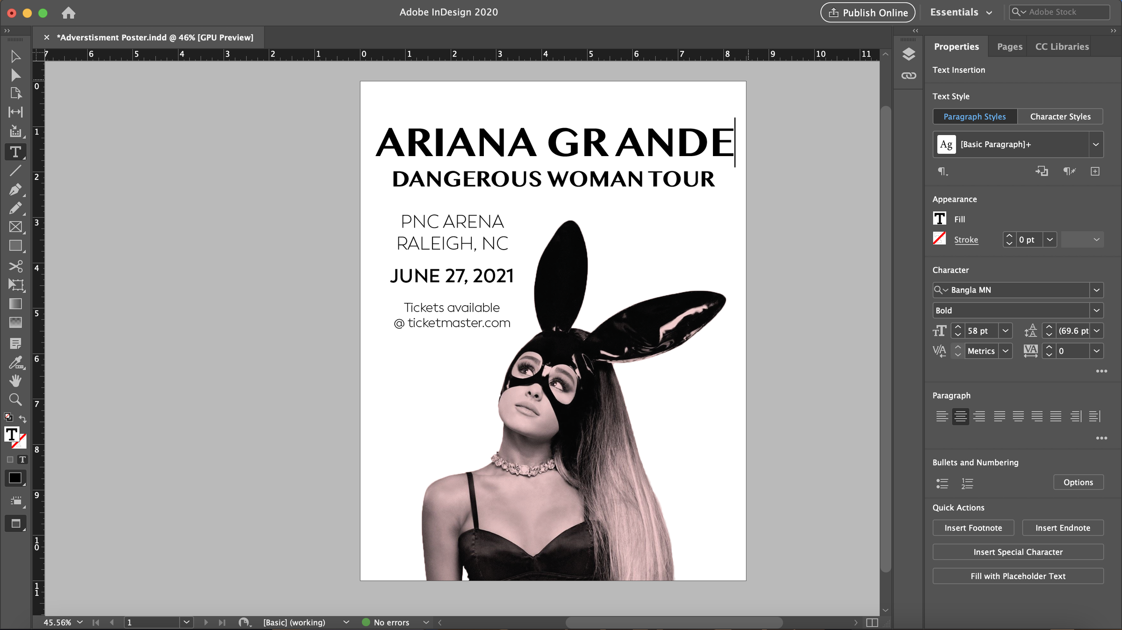Image resolution: width=1122 pixels, height=630 pixels.
Task: Expand the Bold font style dropdown
Action: click(1096, 310)
